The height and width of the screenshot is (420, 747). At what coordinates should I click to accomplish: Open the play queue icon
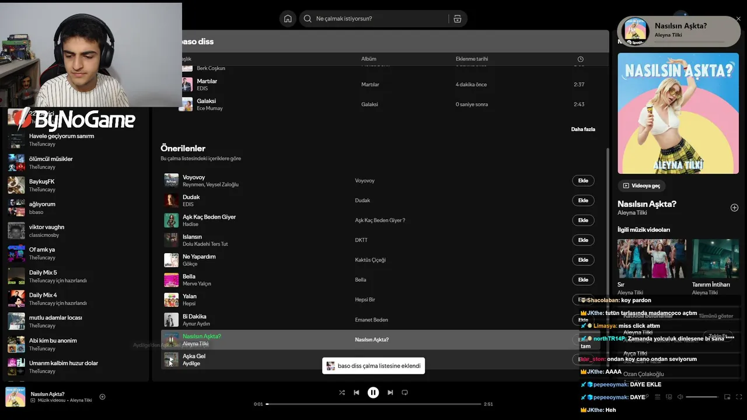[657, 397]
